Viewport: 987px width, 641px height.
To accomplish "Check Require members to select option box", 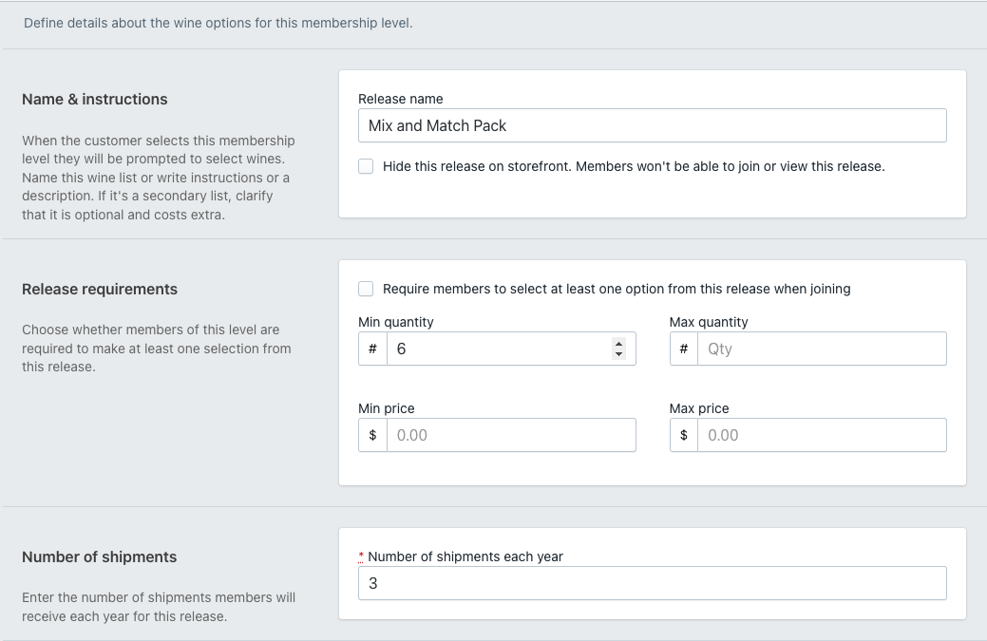I will click(366, 289).
